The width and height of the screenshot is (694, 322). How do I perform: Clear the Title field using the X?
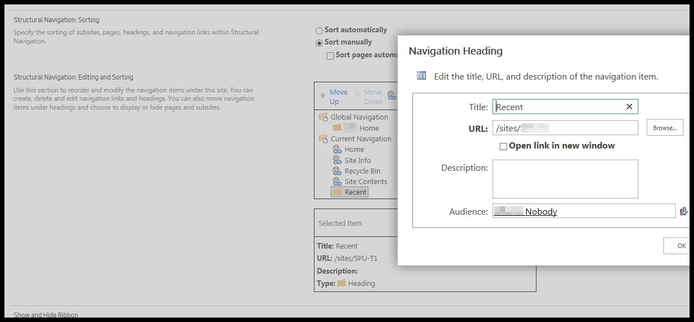629,106
